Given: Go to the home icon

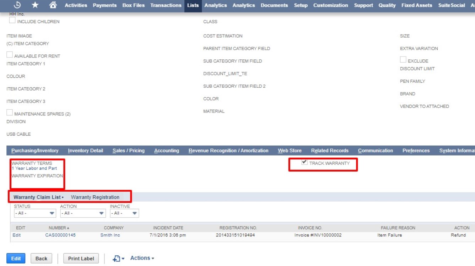Looking at the screenshot, I should 53,5.
